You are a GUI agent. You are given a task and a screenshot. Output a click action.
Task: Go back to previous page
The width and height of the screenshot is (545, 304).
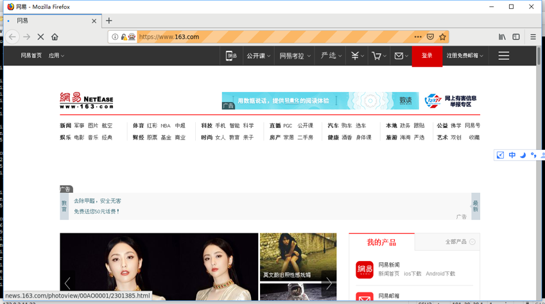click(12, 37)
